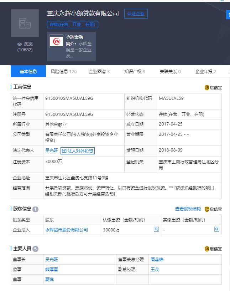
Task: Open supervisor 熊厚富 link
Action: (x=52, y=270)
